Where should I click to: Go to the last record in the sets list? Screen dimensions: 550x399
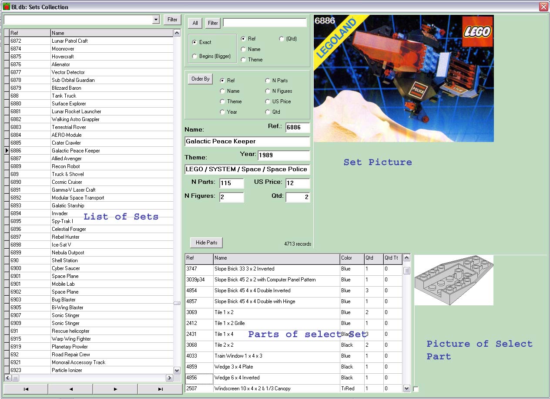click(160, 389)
